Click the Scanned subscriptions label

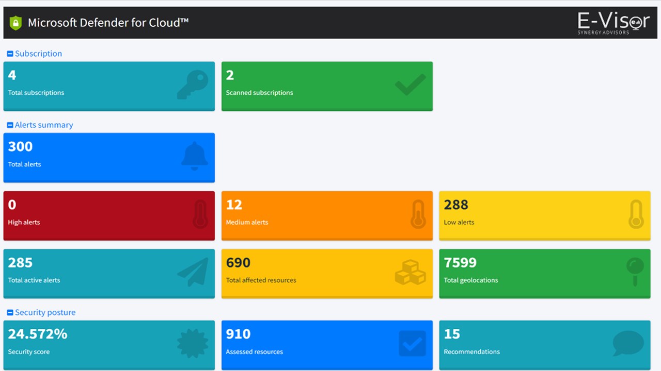point(259,93)
